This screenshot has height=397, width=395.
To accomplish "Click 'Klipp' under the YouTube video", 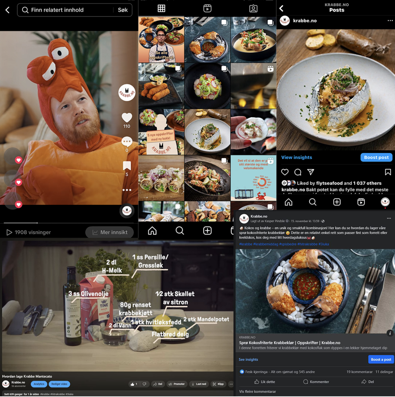I will pyautogui.click(x=218, y=384).
